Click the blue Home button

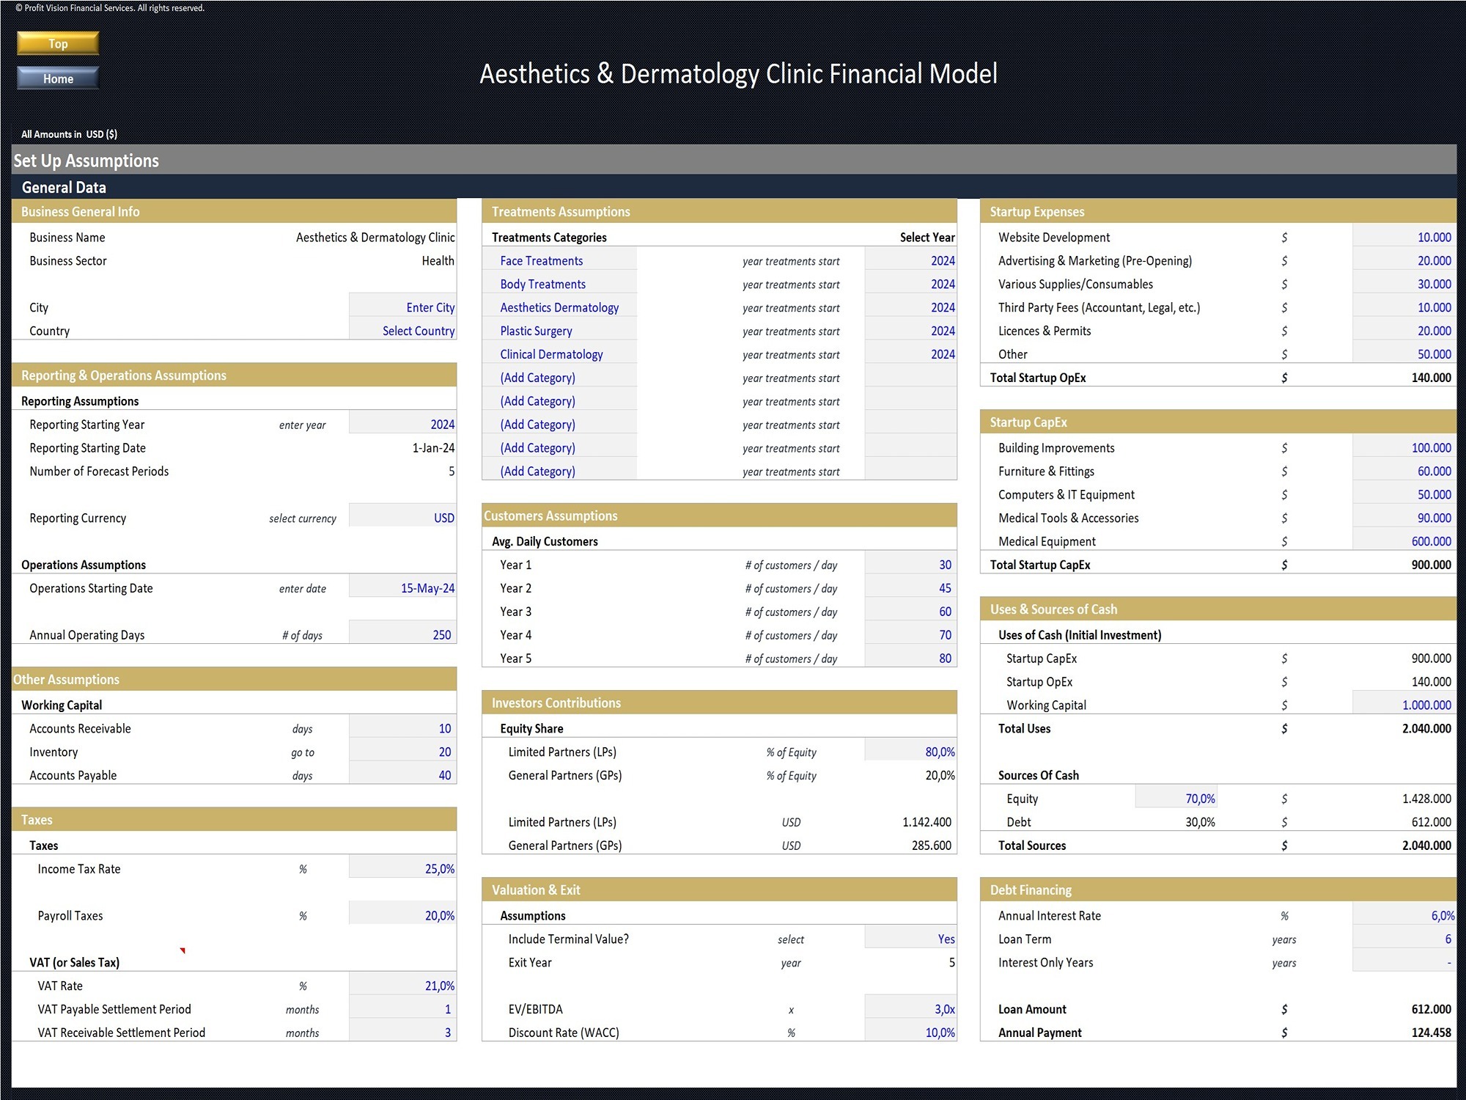[58, 78]
